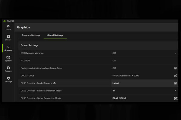Click the Driver Settings section header
Image resolution: width=181 pixels, height=120 pixels.
(29, 45)
